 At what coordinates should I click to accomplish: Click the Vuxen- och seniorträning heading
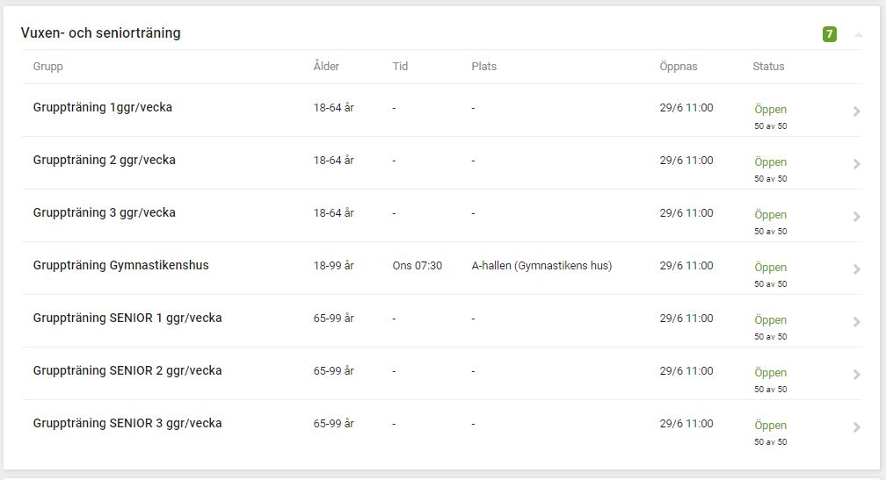click(x=100, y=33)
